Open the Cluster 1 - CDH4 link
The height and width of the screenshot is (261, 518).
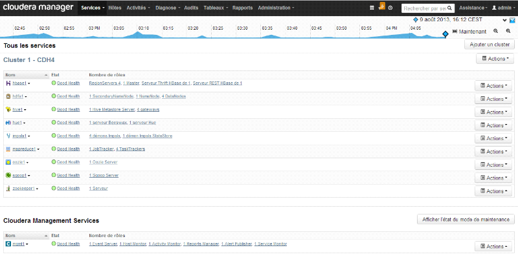pyautogui.click(x=28, y=60)
